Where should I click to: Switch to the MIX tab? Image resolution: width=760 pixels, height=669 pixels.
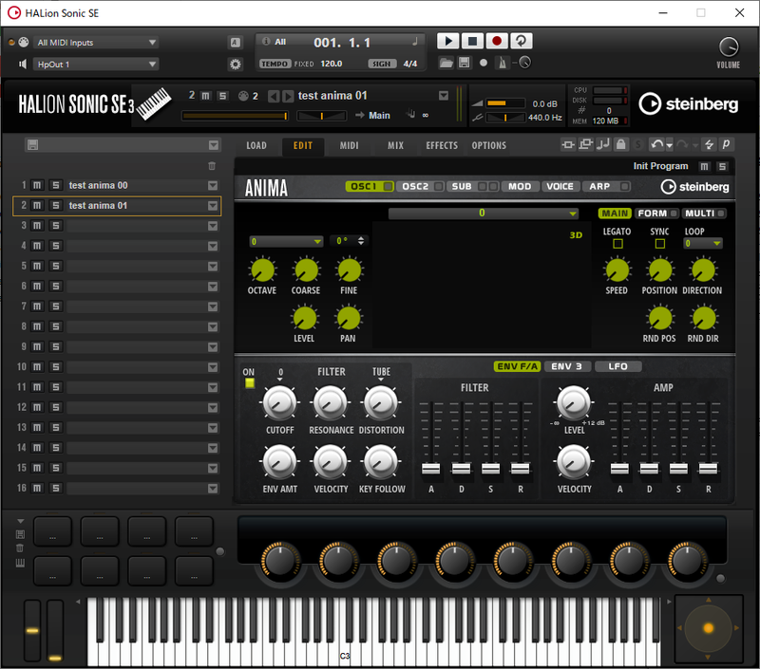coord(395,145)
